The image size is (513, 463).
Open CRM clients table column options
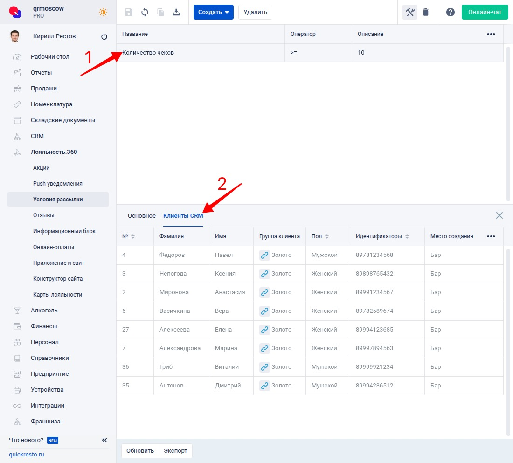491,236
